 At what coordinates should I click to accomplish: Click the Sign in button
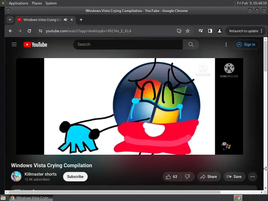pyautogui.click(x=246, y=44)
